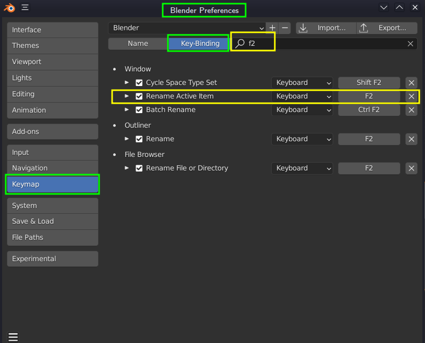Screen dimensions: 425x343
Task: Open Keyboard dropdown for Batch Rename
Action: pos(302,109)
